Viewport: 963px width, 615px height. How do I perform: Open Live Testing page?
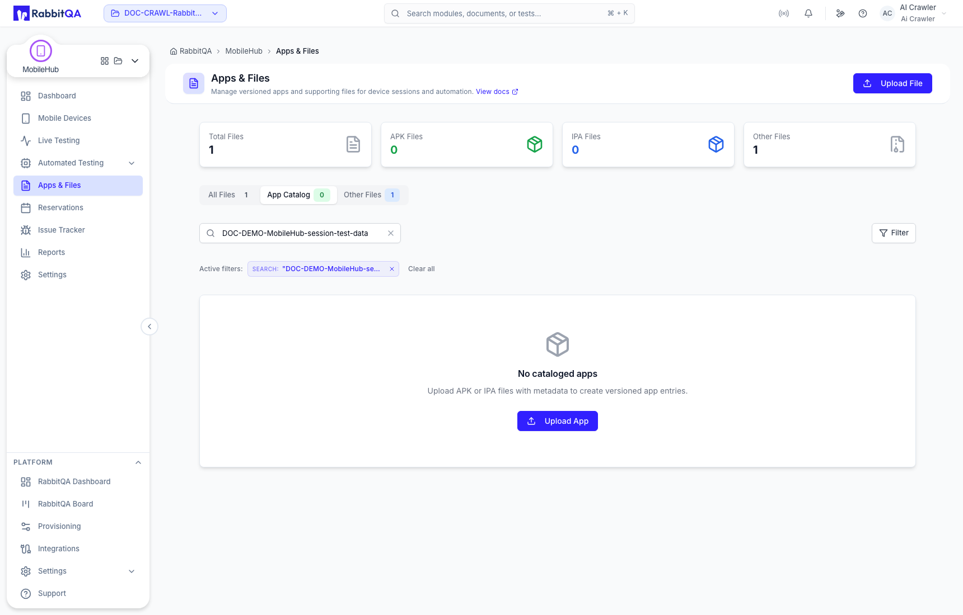[x=78, y=140]
